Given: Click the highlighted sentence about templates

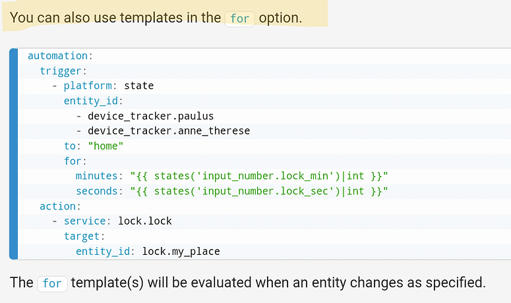Looking at the screenshot, I should pos(156,18).
